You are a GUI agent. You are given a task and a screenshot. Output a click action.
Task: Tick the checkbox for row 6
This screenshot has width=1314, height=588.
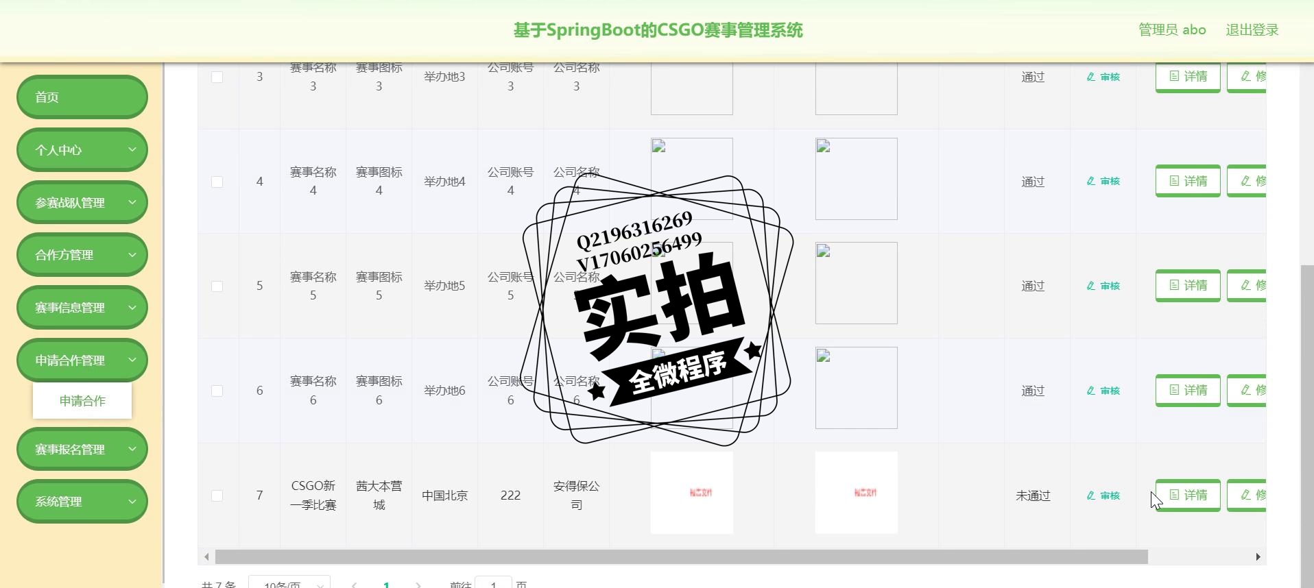click(x=217, y=391)
